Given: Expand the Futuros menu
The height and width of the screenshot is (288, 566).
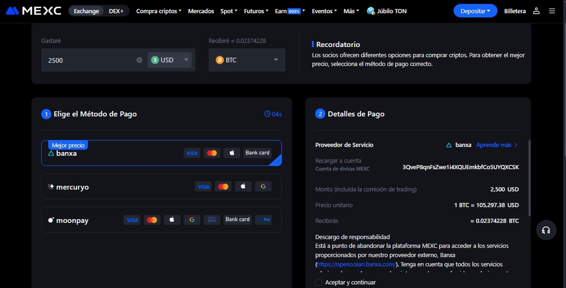Looking at the screenshot, I should pos(256,11).
